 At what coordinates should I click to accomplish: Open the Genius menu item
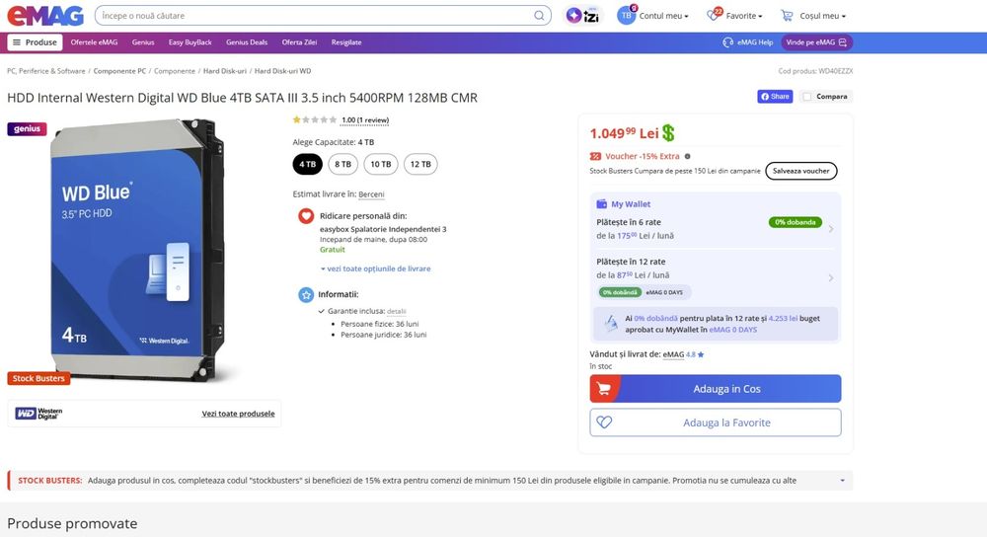pos(143,42)
